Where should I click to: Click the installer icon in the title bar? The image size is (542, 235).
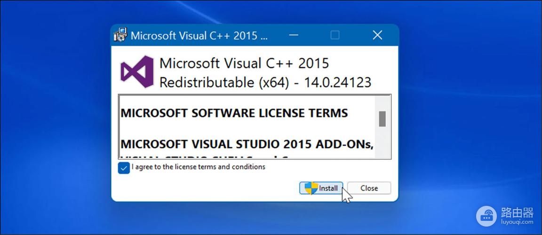click(x=120, y=35)
